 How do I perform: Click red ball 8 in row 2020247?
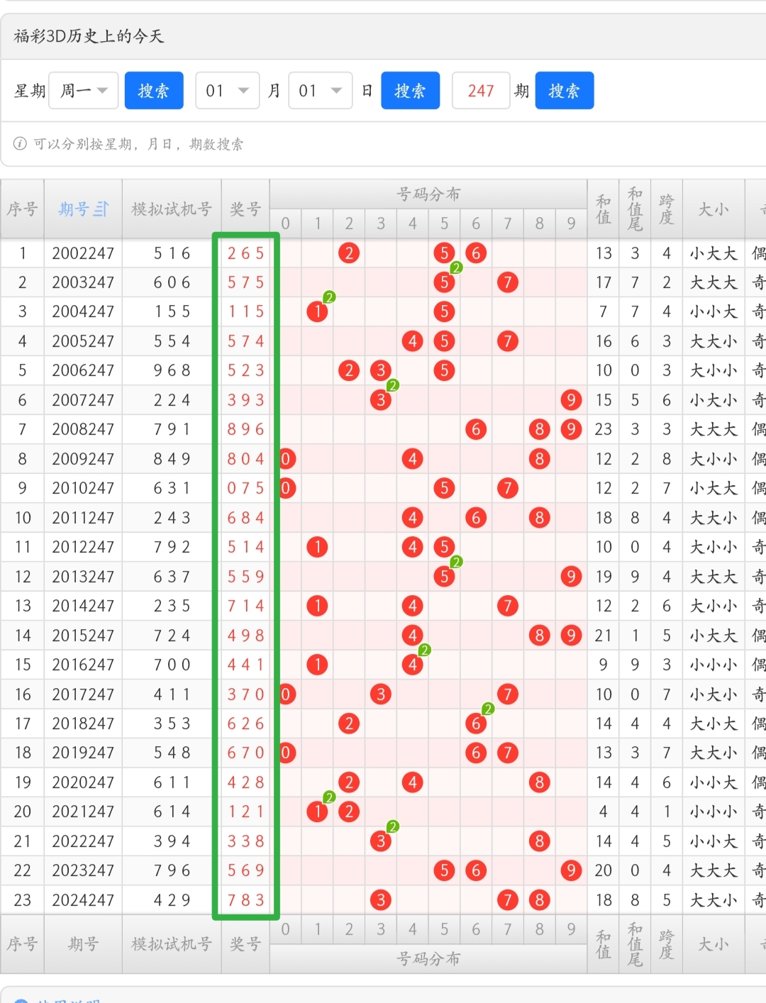click(539, 782)
